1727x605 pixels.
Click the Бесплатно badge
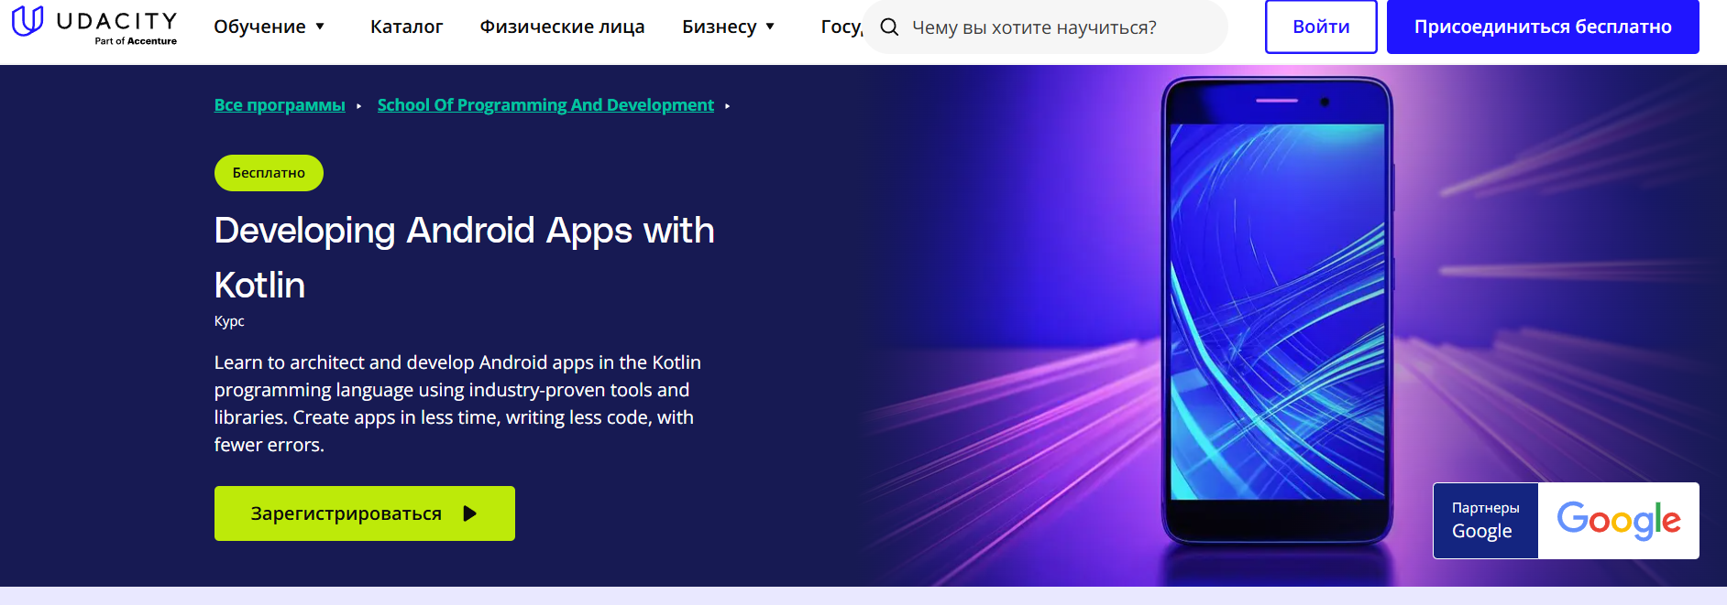point(269,173)
